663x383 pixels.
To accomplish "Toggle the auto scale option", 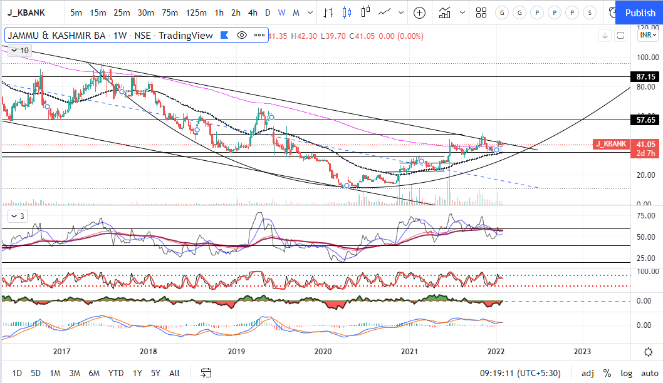I will [x=649, y=373].
